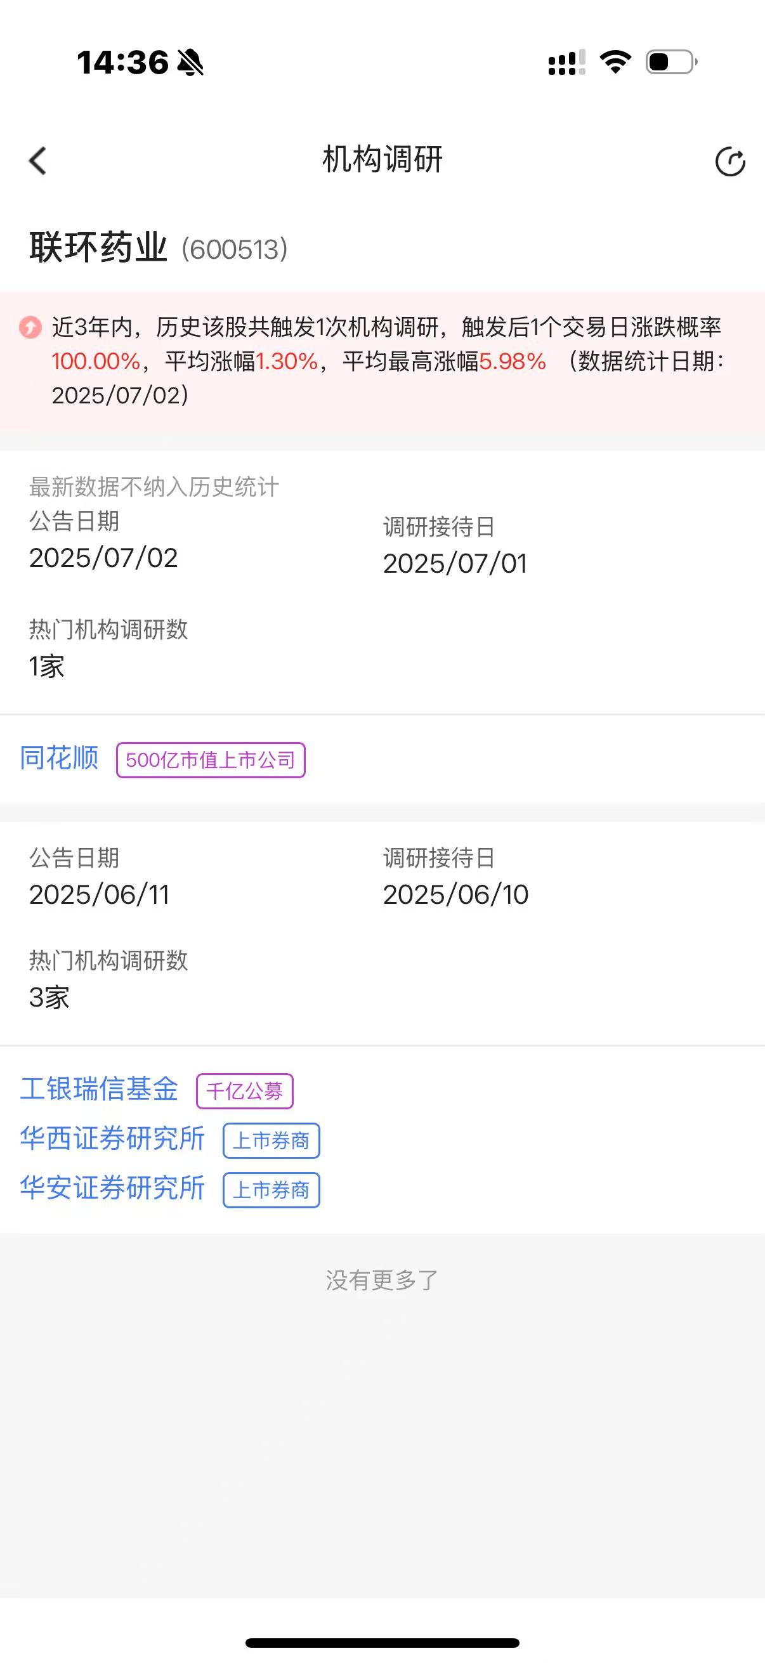The image size is (765, 1663).
Task: Tap the 2025/07/02 announcement date entry
Action: (103, 558)
